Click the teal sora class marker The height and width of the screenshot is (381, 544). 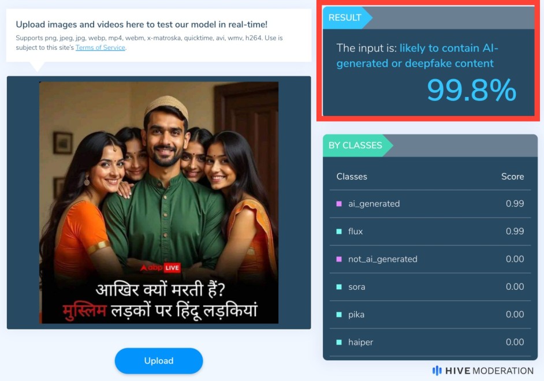(339, 287)
